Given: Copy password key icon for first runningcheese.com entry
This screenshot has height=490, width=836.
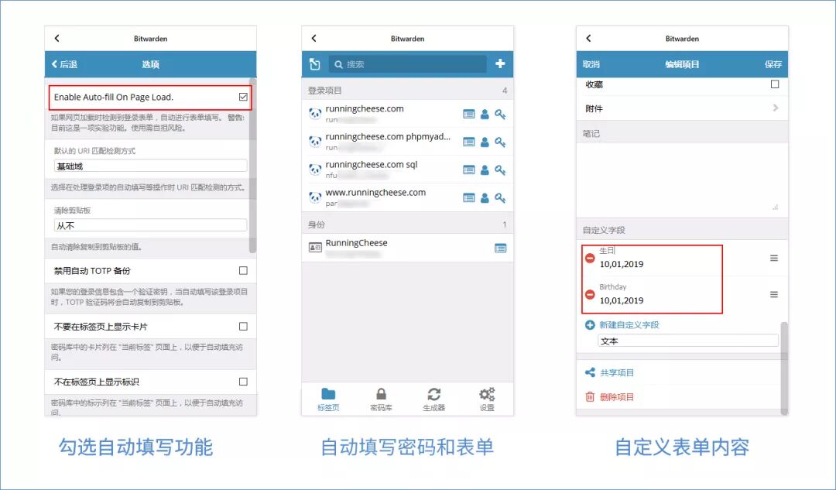Looking at the screenshot, I should click(500, 114).
